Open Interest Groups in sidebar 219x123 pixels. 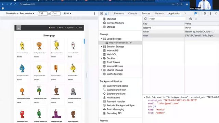tap(115, 66)
